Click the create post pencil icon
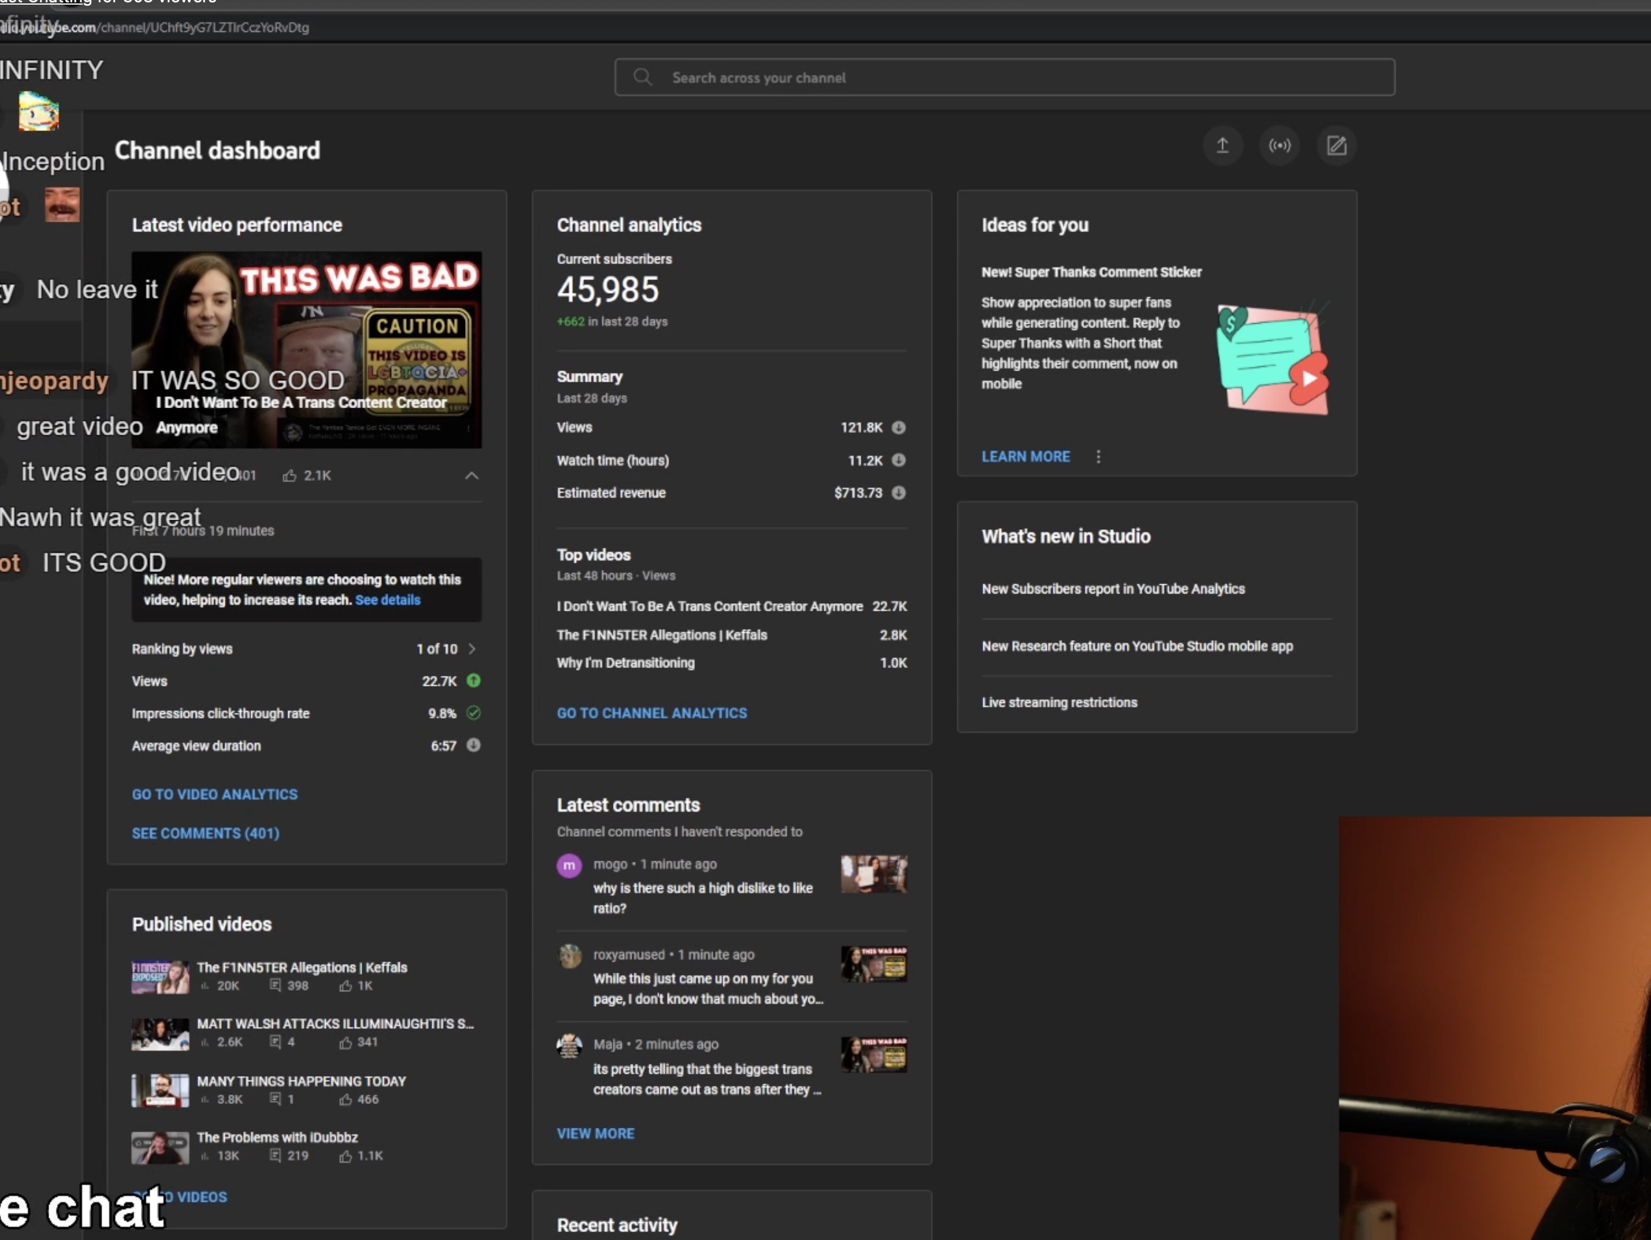The image size is (1651, 1240). 1336,145
